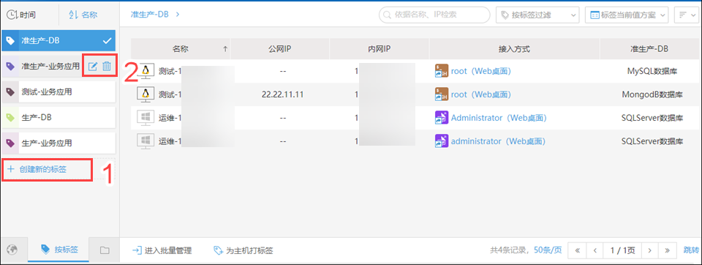Click edit icon for 准生产-业务应用 tag
Image resolution: width=702 pixels, height=265 pixels.
pyautogui.click(x=93, y=67)
